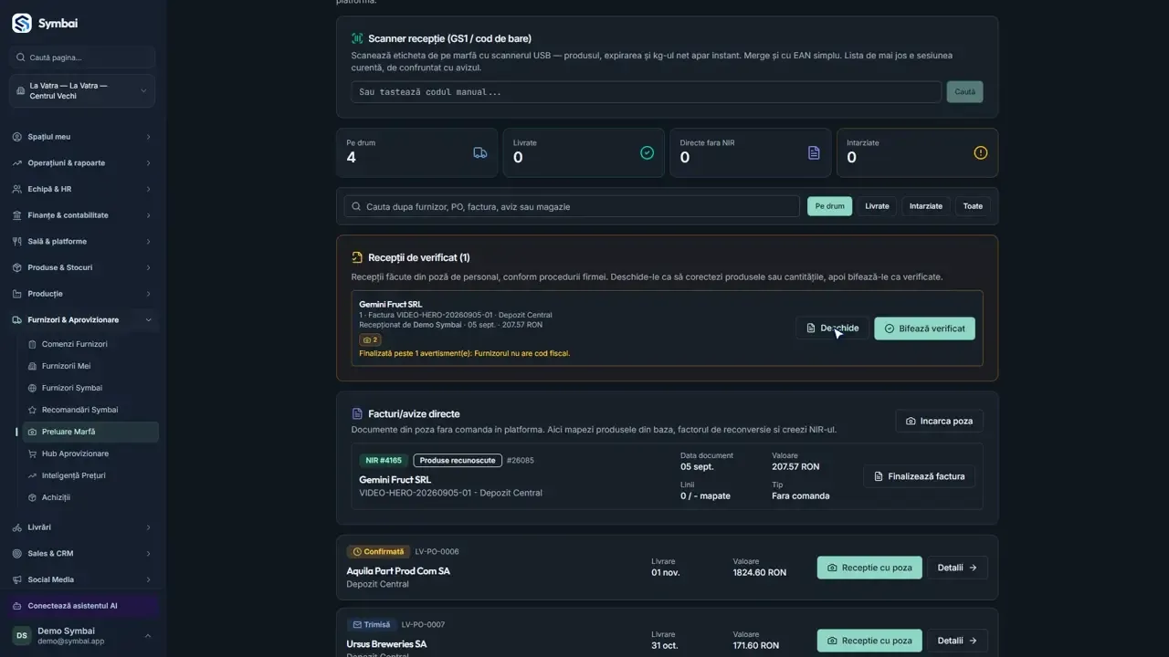Click the photo count badge showing 2
Viewport: 1169px width, 657px height.
pyautogui.click(x=370, y=339)
